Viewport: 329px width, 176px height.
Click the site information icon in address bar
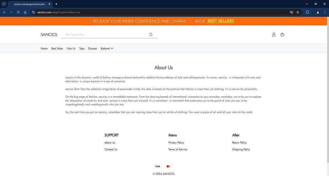(x=33, y=12)
